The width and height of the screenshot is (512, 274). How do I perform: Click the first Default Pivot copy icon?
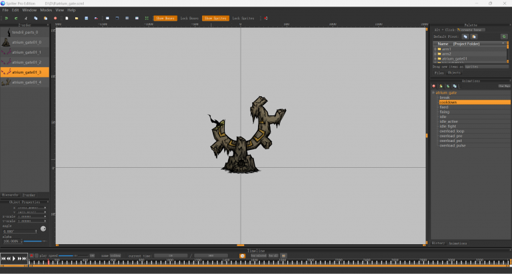coord(465,36)
